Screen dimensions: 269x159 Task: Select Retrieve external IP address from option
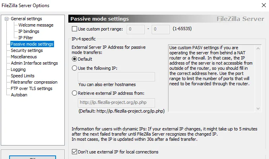coord(74,93)
